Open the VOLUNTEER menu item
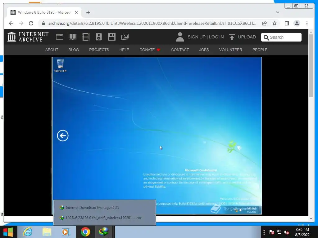 (x=231, y=50)
